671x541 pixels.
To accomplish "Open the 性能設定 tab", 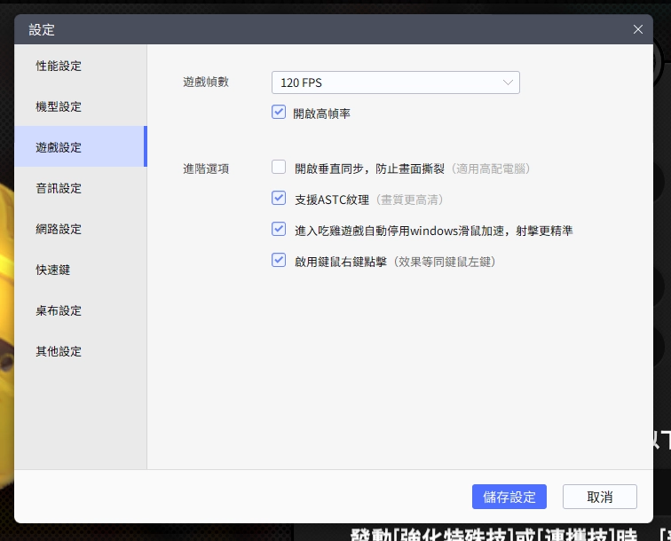I will pyautogui.click(x=81, y=66).
